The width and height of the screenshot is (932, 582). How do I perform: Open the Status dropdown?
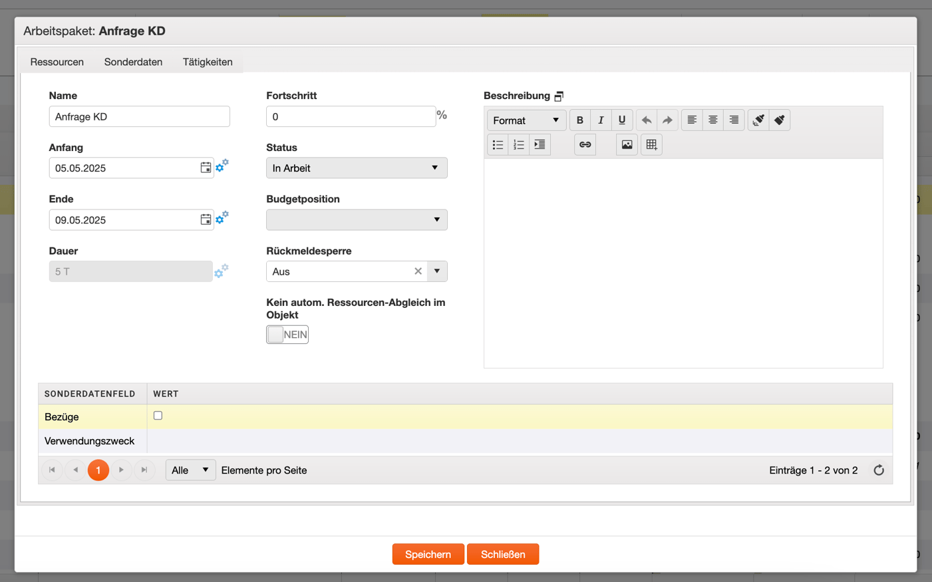pyautogui.click(x=357, y=168)
